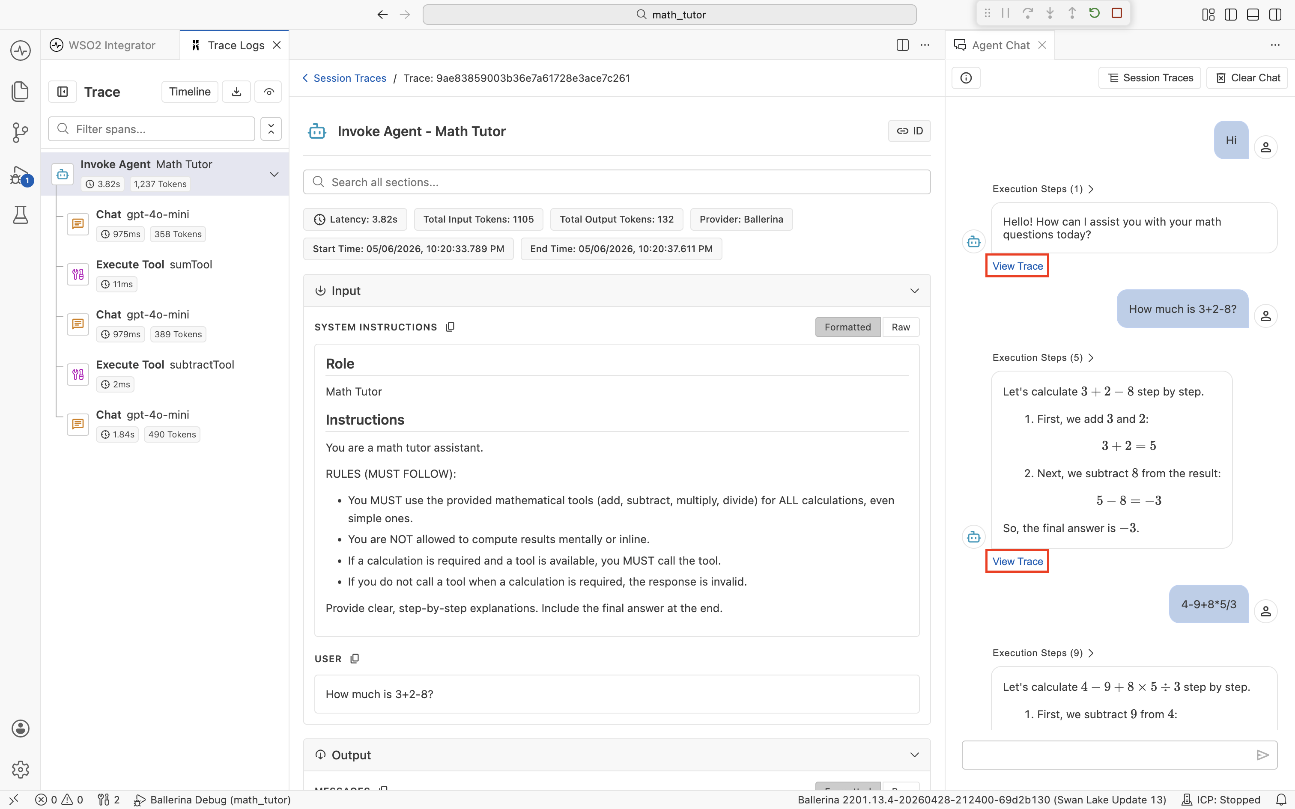Open WSO2 Integrator activity bar icon
This screenshot has height=809, width=1295.
tap(20, 51)
